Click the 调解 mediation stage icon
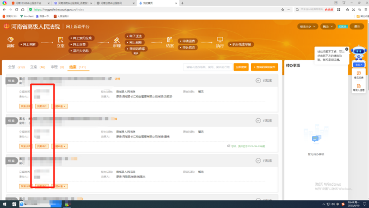Image resolution: width=369 pixels, height=208 pixels. (x=11, y=39)
